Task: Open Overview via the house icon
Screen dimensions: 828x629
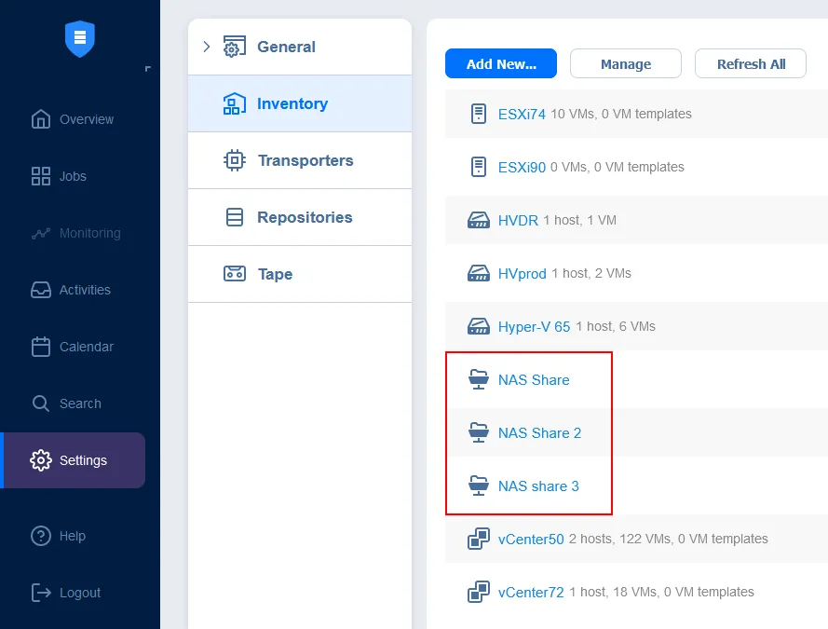Action: point(41,119)
